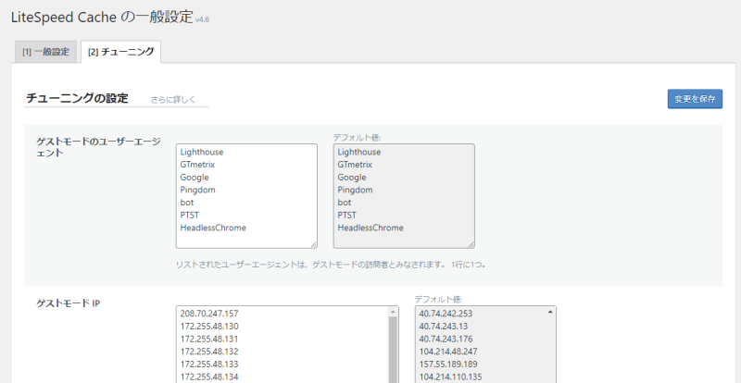Click the Lighthouse line in editable user agents
741x383 pixels.
pyautogui.click(x=202, y=152)
